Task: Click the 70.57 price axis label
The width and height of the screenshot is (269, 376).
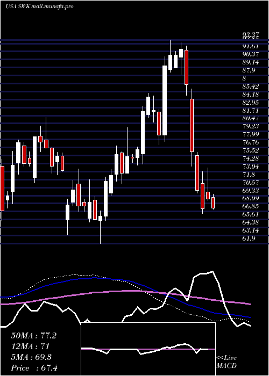Action: pyautogui.click(x=251, y=183)
